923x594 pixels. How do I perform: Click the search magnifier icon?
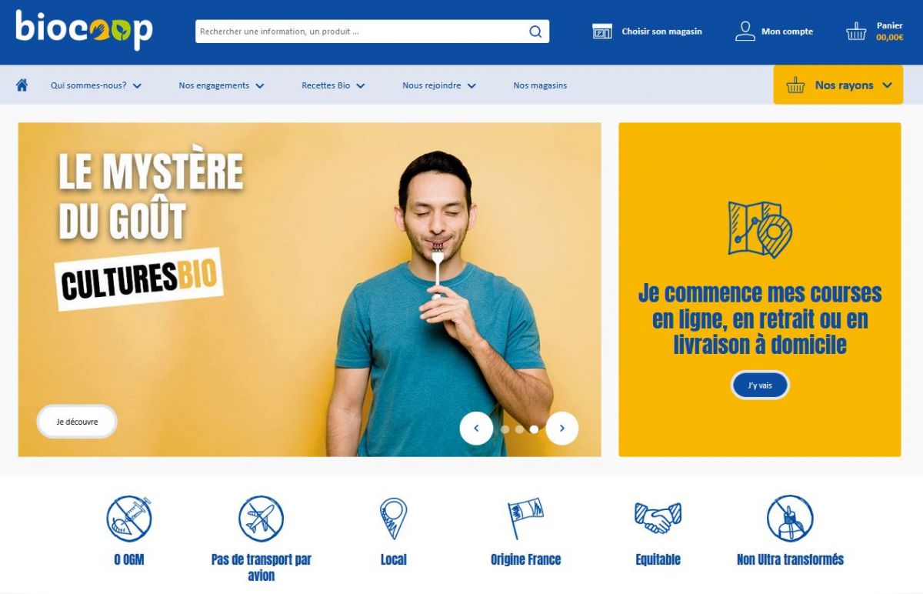(x=535, y=32)
